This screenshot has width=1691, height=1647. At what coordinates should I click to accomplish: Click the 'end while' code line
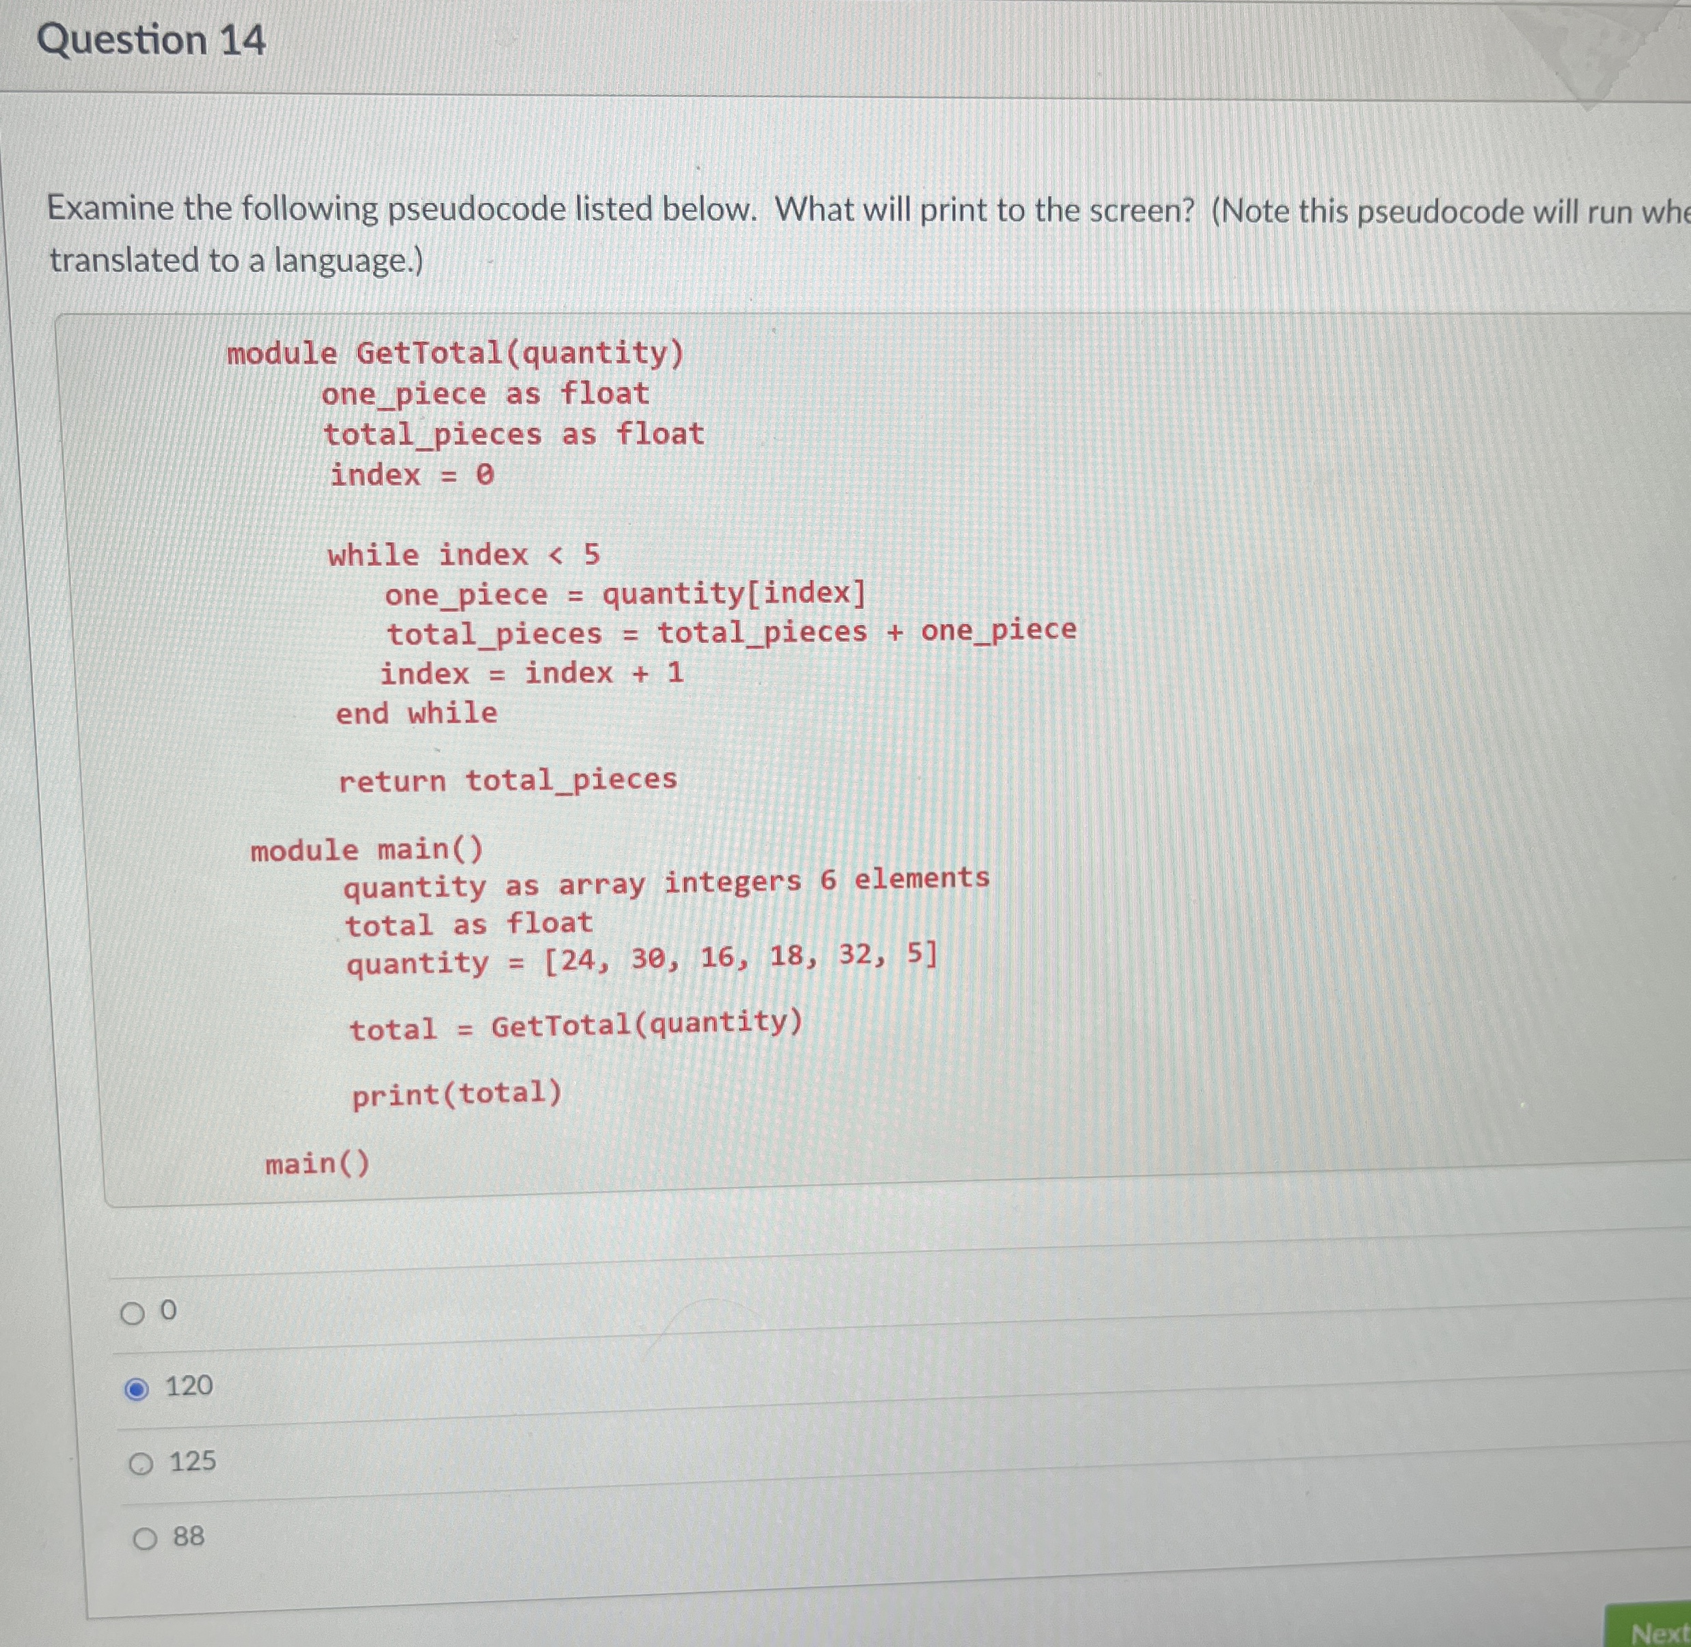(x=416, y=713)
